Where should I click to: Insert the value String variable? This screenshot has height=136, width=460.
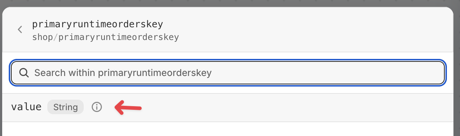pos(228,107)
